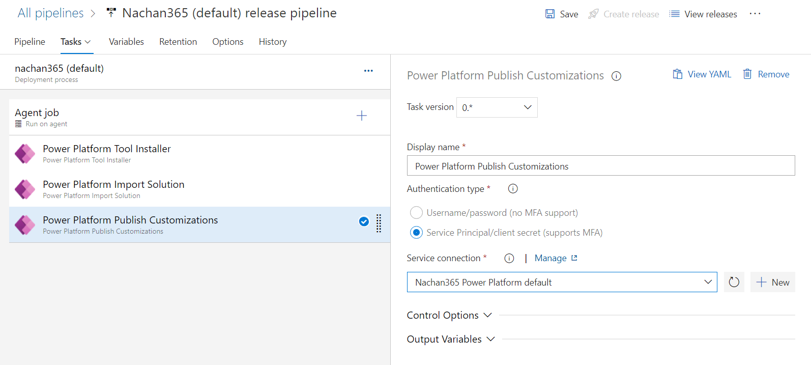Click the refresh service connection icon

pyautogui.click(x=734, y=282)
